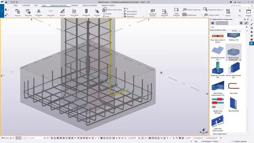Open Numbering settings
The width and height of the screenshot is (254, 143).
click(213, 10)
